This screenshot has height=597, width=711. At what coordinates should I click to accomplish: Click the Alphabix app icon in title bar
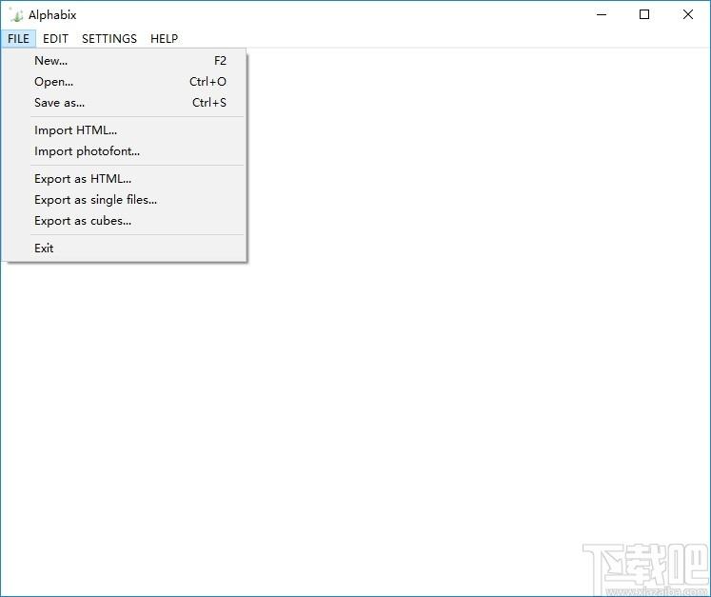click(x=16, y=15)
